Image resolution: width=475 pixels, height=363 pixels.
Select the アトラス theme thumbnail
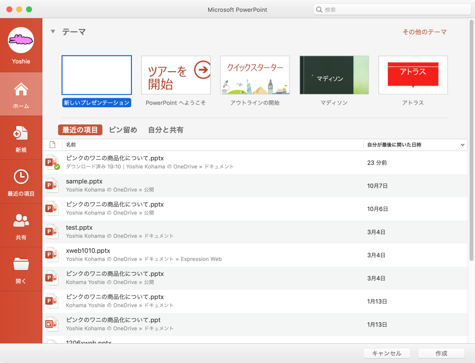[x=413, y=75]
